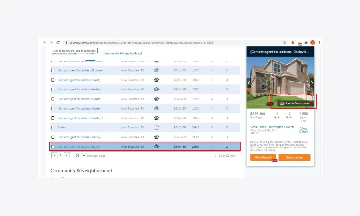Switch to the Homes tab

[90, 54]
